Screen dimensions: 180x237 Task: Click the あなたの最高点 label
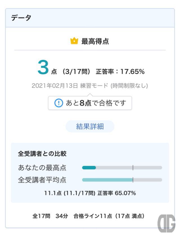42,168
